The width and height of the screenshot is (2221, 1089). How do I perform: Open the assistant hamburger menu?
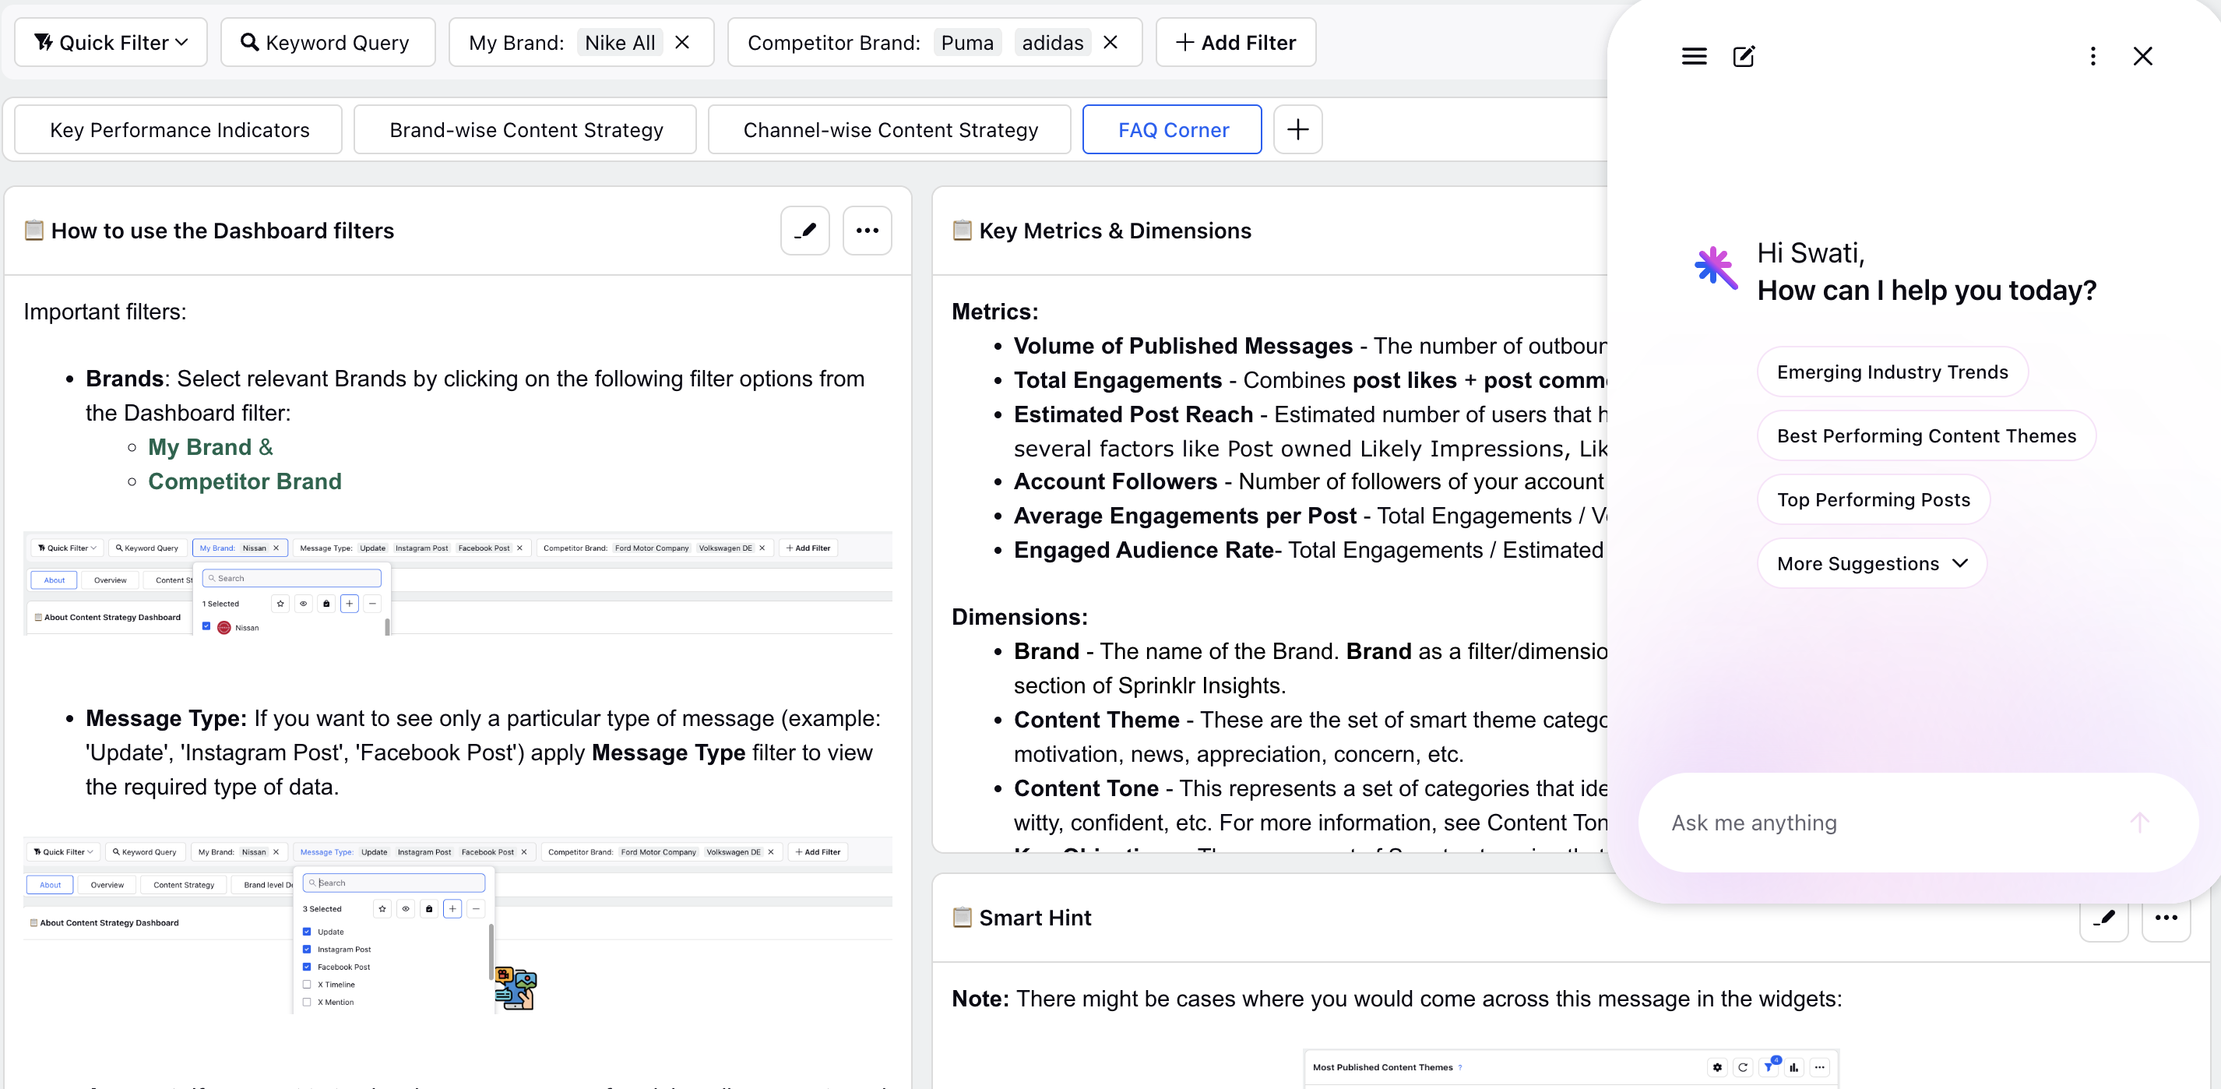click(1693, 56)
